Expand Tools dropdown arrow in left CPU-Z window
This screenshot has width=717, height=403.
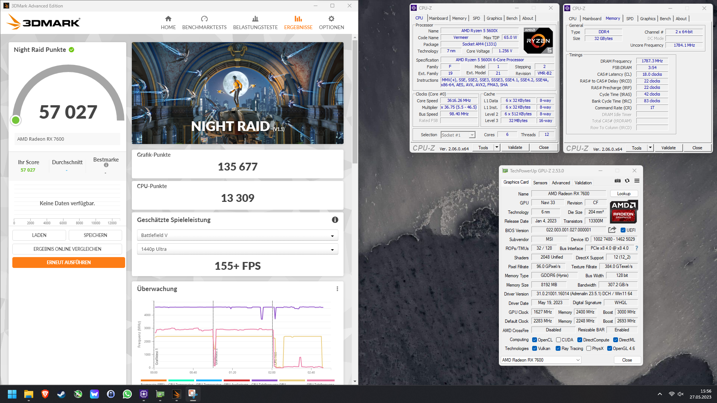click(x=497, y=147)
